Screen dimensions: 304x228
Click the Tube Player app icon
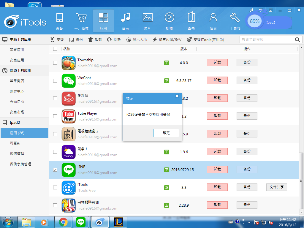point(69,116)
